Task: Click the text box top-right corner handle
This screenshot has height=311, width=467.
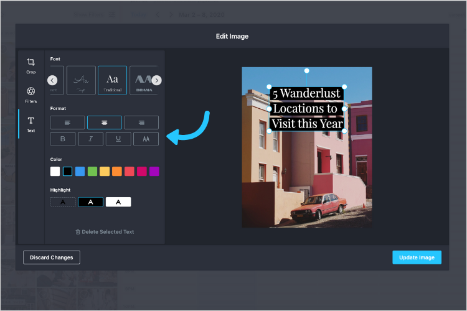Action: click(x=344, y=86)
